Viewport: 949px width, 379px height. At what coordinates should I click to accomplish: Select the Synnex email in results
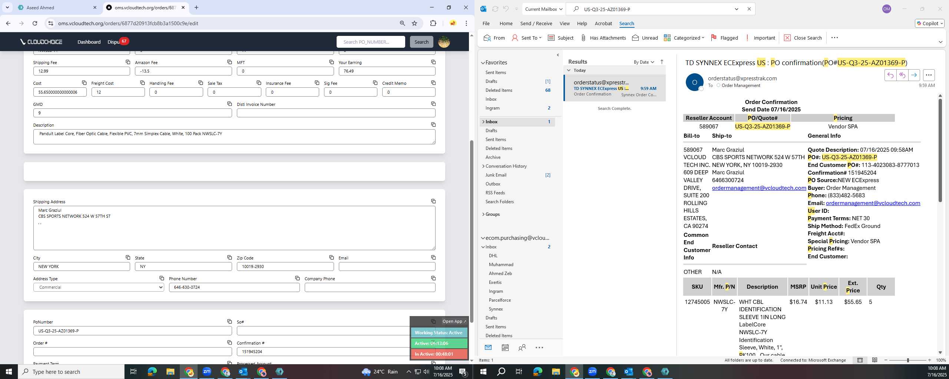coord(615,88)
